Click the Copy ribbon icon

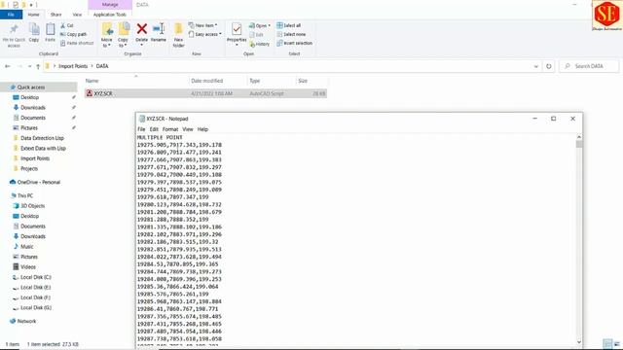[x=34, y=29]
